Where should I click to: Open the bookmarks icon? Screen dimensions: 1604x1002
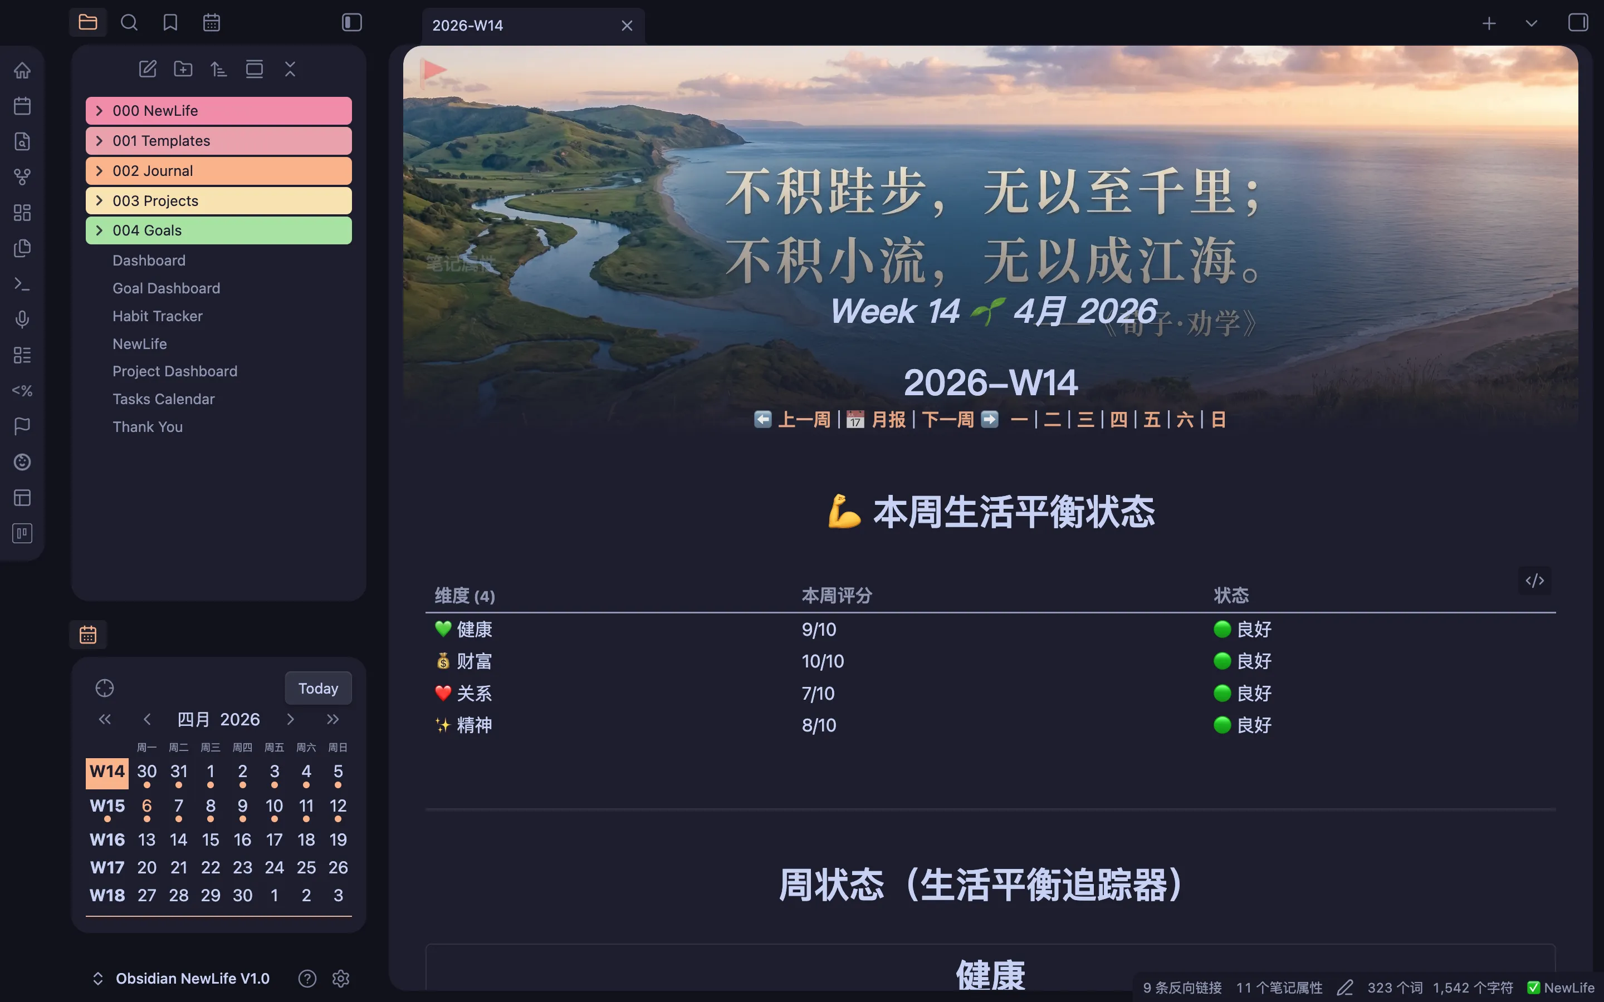(x=170, y=22)
